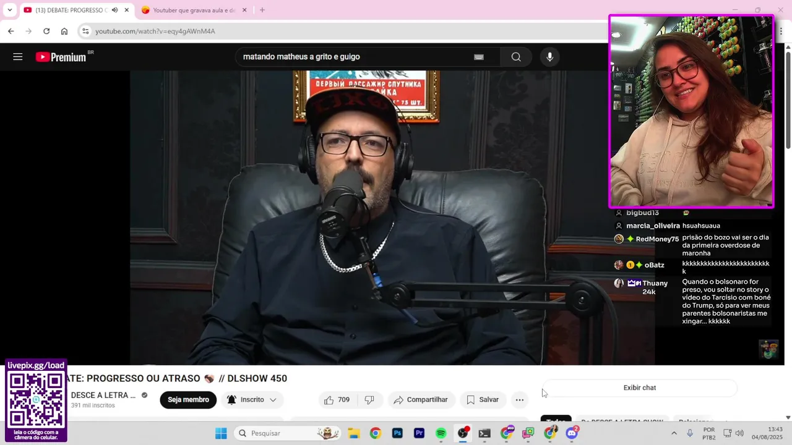Image resolution: width=792 pixels, height=445 pixels.
Task: Click Thuany 24k username in chat
Action: point(655,287)
